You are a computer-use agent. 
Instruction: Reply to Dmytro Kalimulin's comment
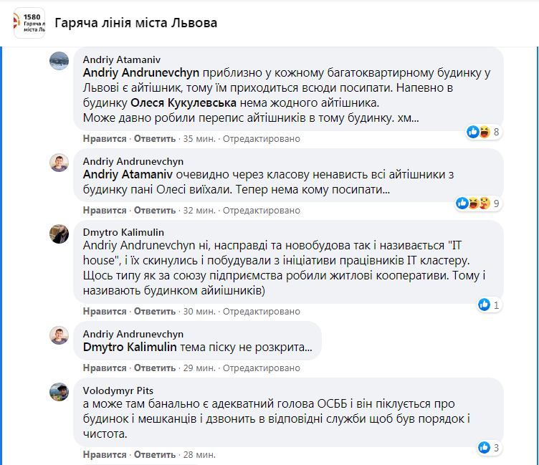155,311
